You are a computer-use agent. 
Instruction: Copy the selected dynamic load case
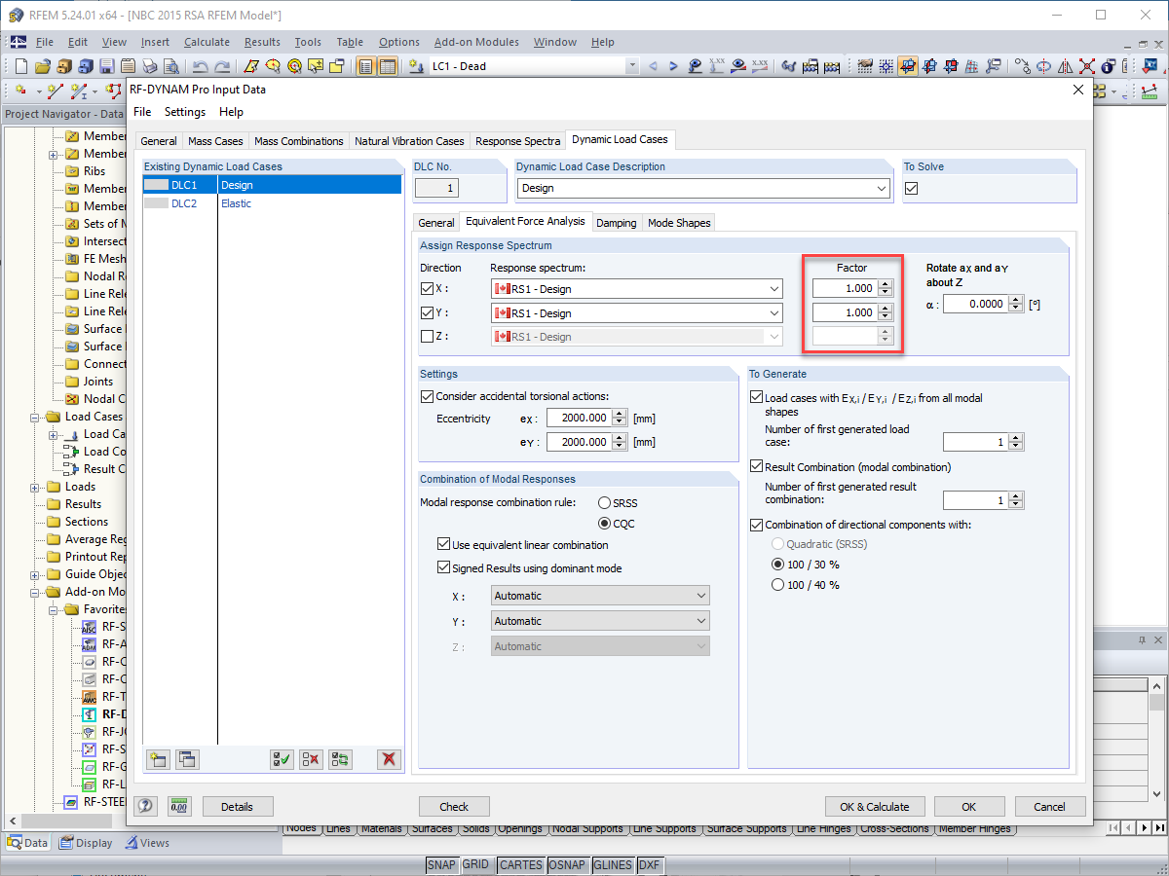pyautogui.click(x=186, y=759)
